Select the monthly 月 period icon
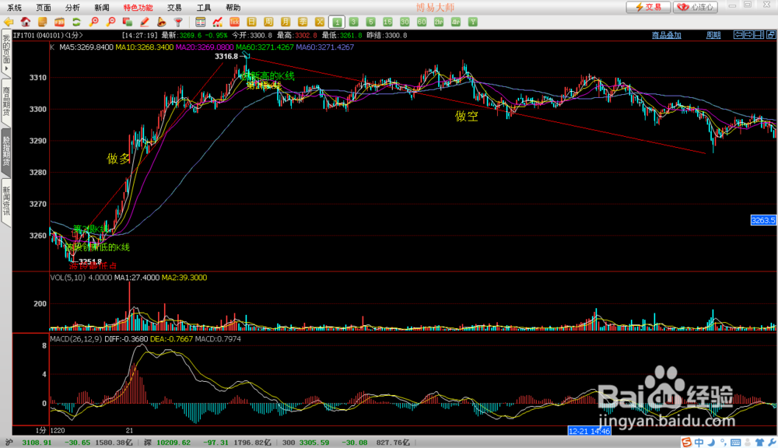This screenshot has width=778, height=448. [286, 22]
